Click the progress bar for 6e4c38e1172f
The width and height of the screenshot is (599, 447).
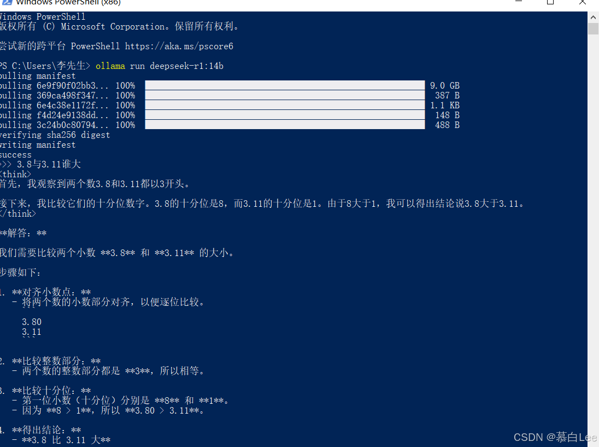point(284,105)
